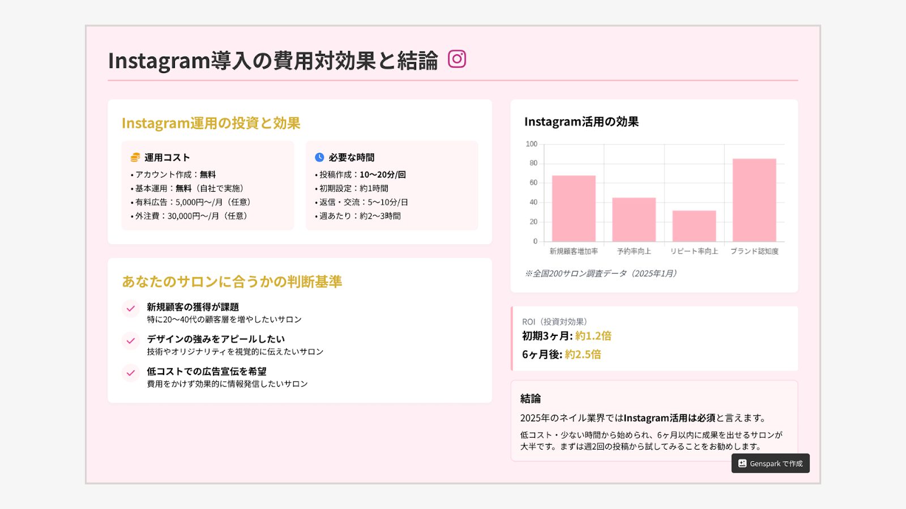Viewport: 906px width, 509px height.
Task: Click the heading Instagram運用の投資と効果
Action: point(211,123)
